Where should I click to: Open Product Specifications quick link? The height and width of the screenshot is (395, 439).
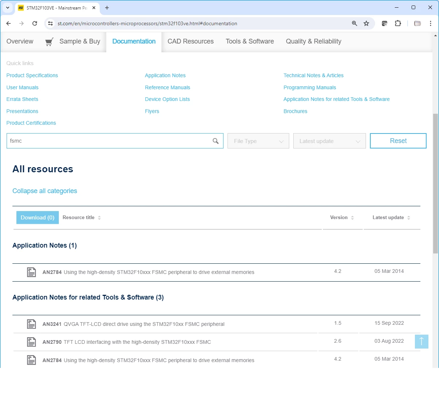[x=32, y=75]
